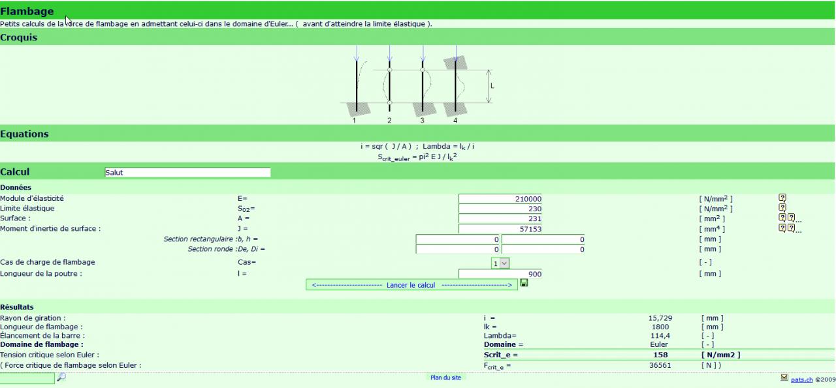Click the floppy disk save icon
Screen dimensions: 836x388
[x=524, y=283]
